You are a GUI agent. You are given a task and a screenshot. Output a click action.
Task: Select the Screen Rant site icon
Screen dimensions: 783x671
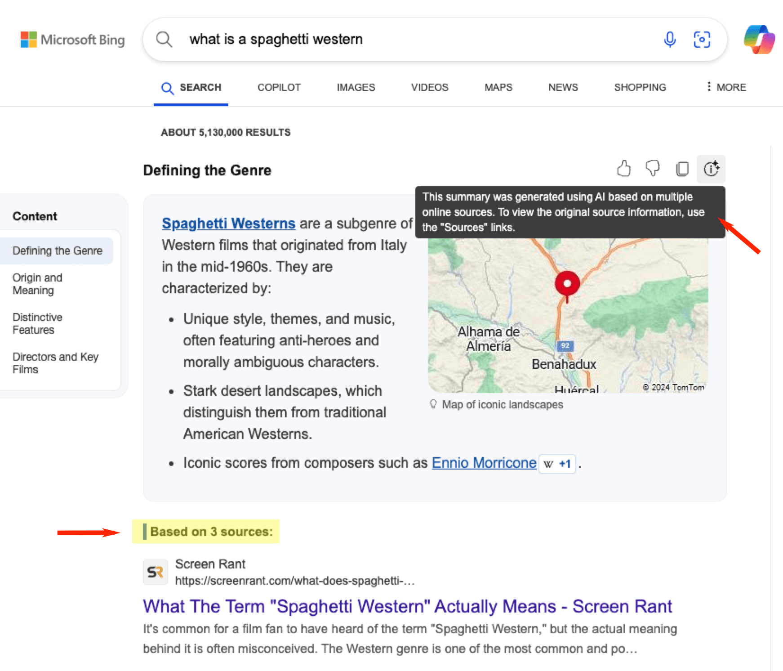coord(155,572)
